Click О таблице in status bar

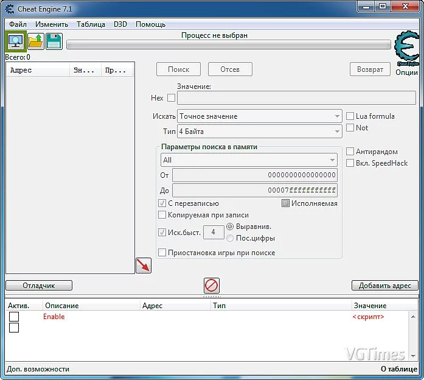pos(399,369)
